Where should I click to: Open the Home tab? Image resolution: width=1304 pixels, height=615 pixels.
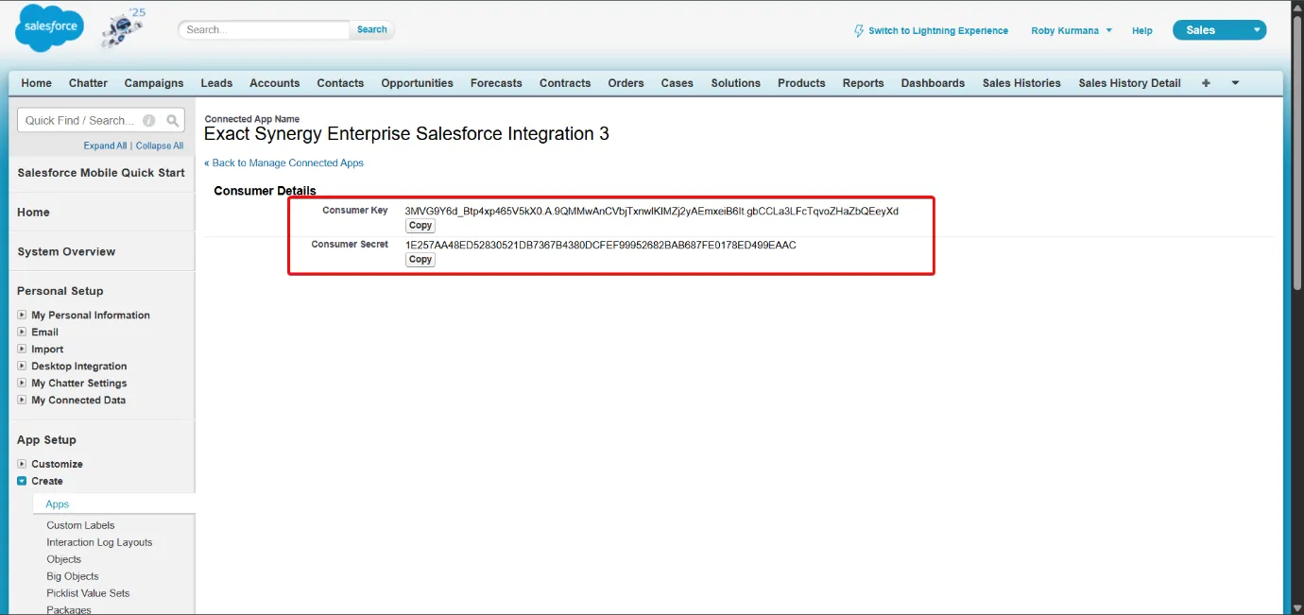(x=37, y=83)
